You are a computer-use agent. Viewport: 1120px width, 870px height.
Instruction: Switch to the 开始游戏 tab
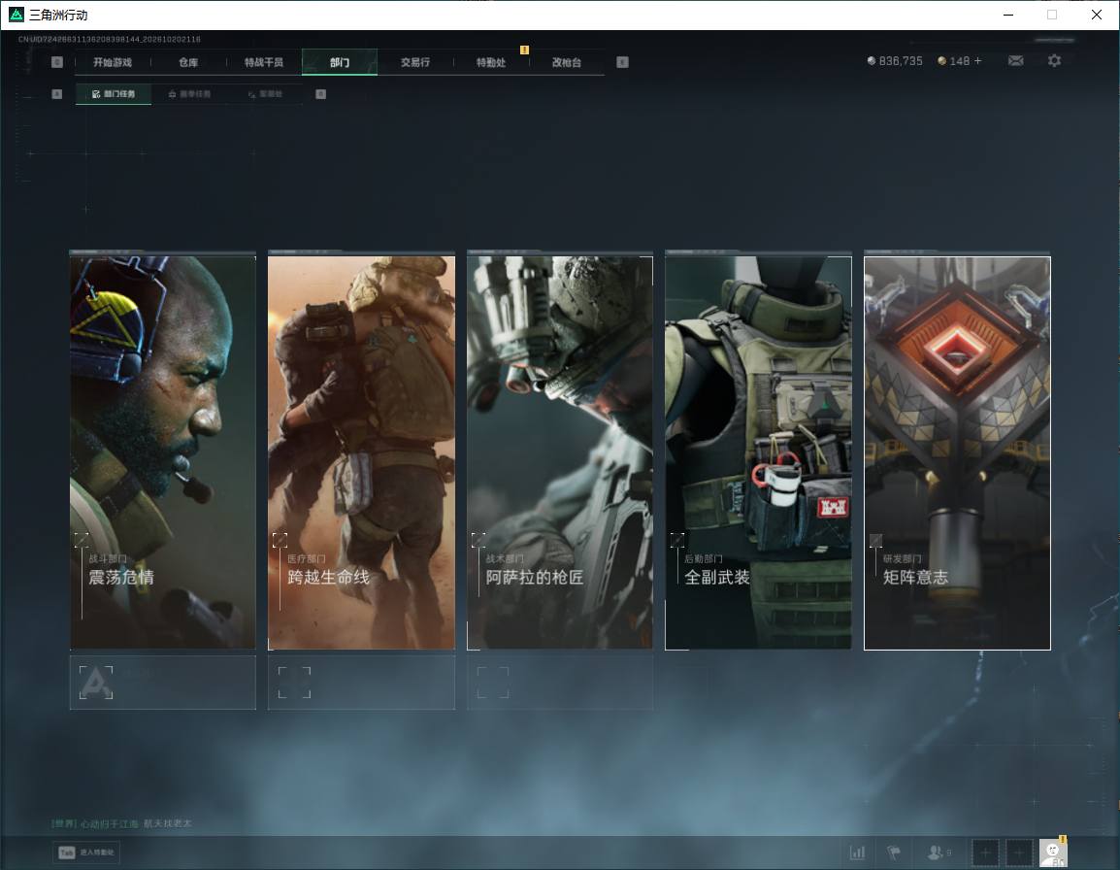click(x=113, y=62)
